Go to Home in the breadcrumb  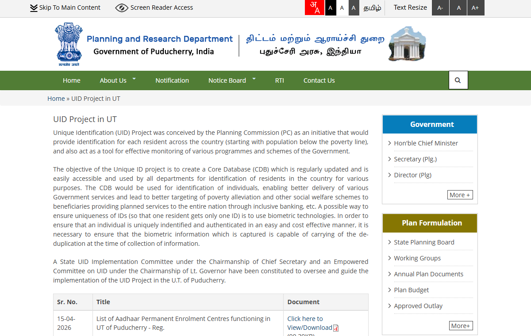tap(56, 99)
